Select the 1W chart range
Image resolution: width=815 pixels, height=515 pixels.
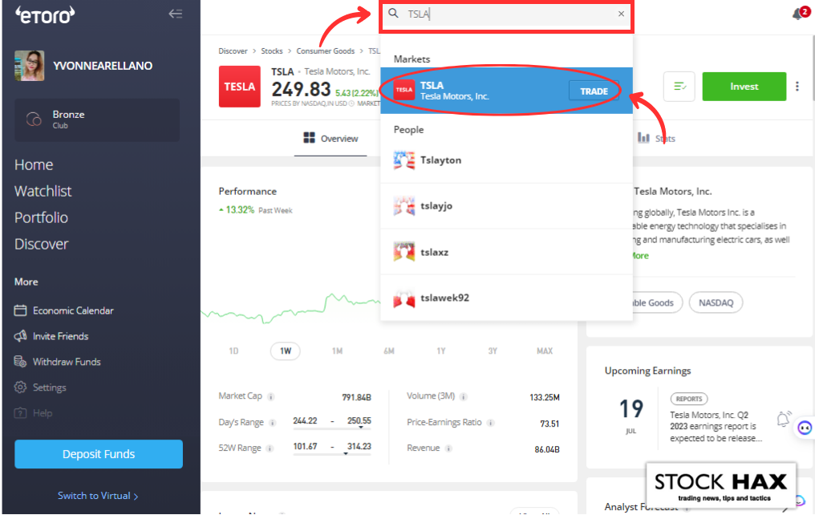286,351
